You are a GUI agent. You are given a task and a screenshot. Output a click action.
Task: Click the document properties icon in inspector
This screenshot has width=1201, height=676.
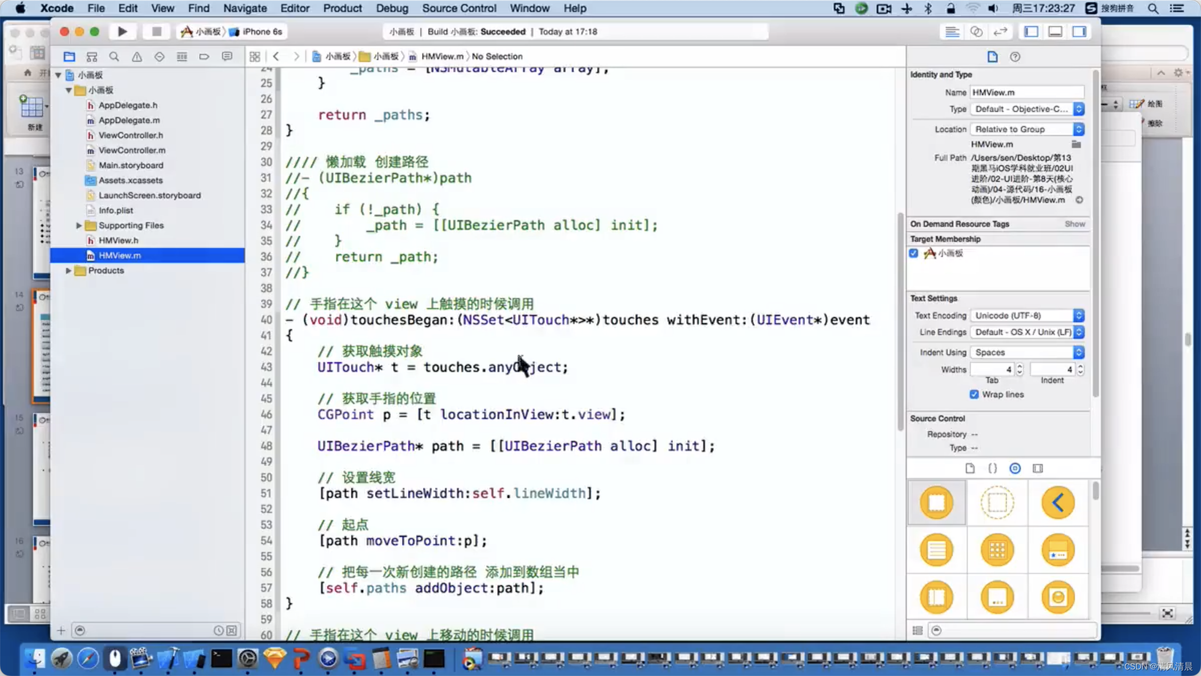coord(992,56)
